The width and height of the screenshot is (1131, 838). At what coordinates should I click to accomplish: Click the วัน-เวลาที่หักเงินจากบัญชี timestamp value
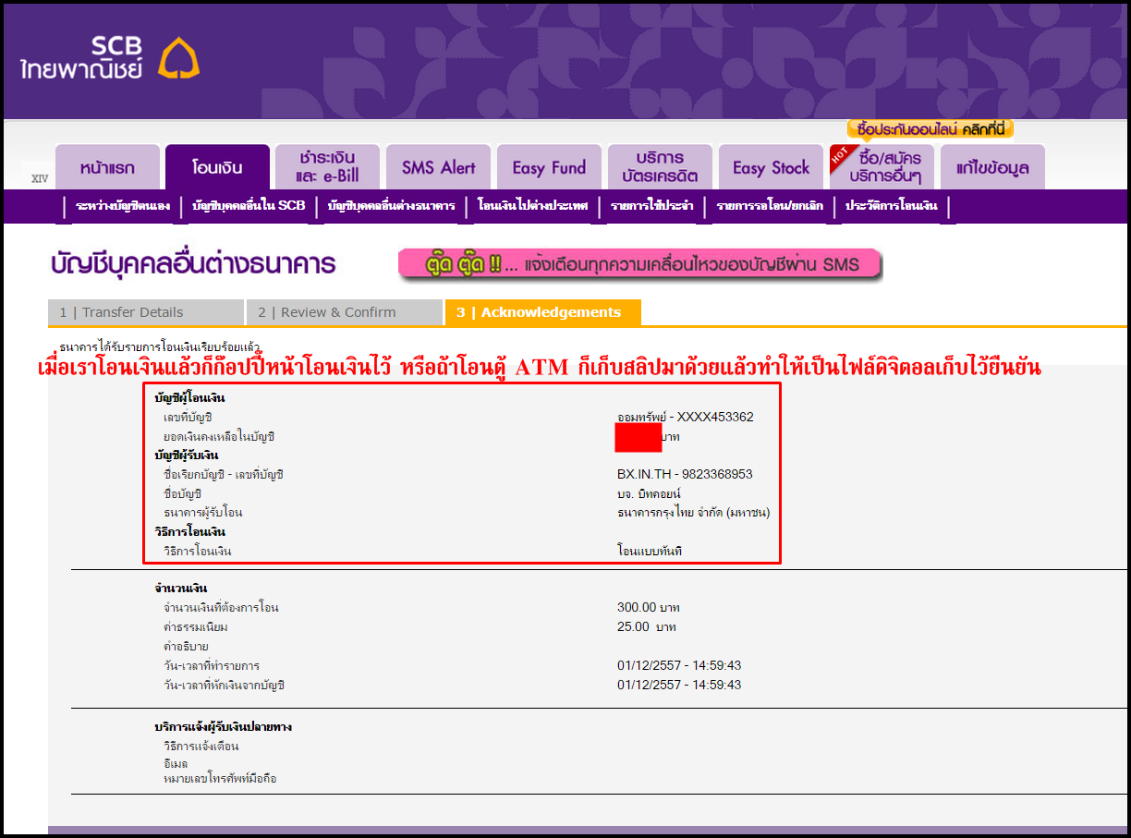pos(679,685)
